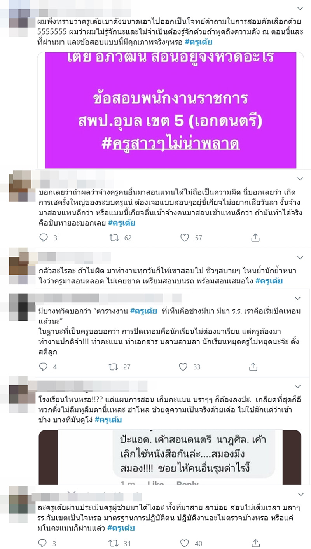Reply to the tweet with 4 replies
This screenshot has width=311, height=549.
click(x=44, y=366)
